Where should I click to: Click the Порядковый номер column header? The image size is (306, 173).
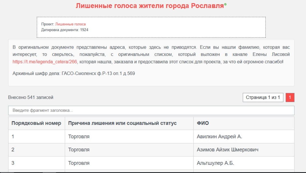pyautogui.click(x=36, y=123)
